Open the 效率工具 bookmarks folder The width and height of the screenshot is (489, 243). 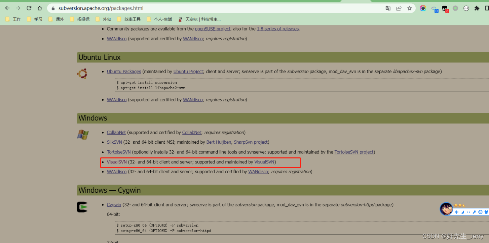(129, 19)
